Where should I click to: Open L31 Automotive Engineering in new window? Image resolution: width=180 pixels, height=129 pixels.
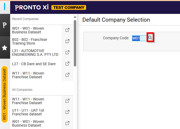tap(67, 53)
